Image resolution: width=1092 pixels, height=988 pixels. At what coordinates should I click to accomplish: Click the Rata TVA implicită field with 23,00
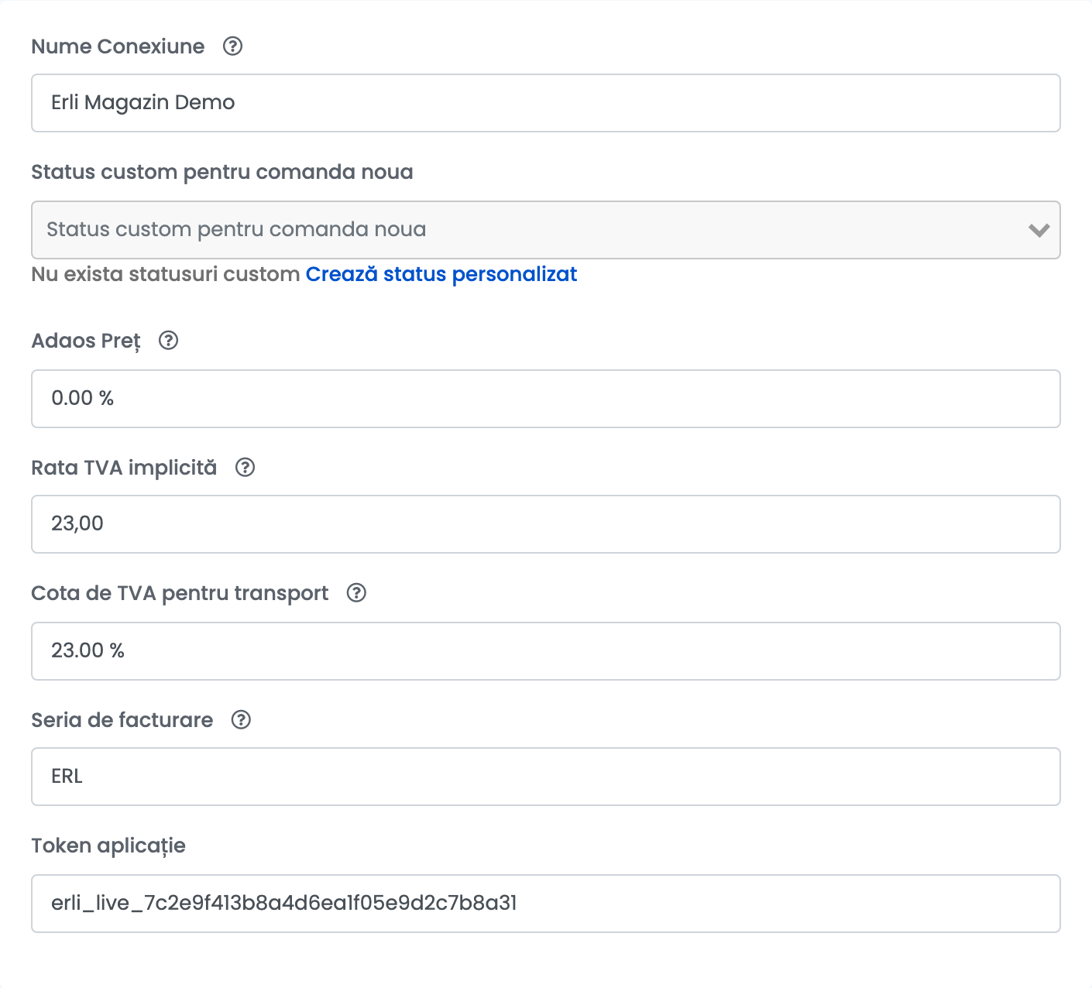545,524
